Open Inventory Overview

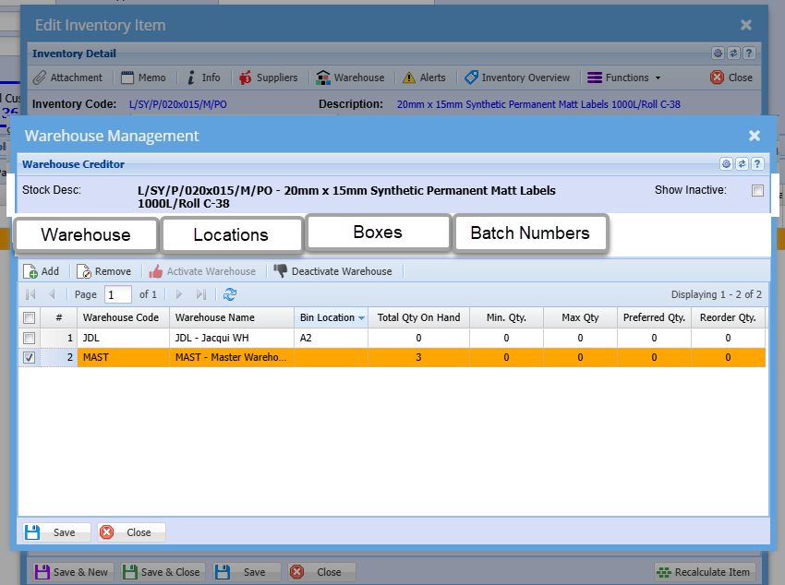[517, 78]
